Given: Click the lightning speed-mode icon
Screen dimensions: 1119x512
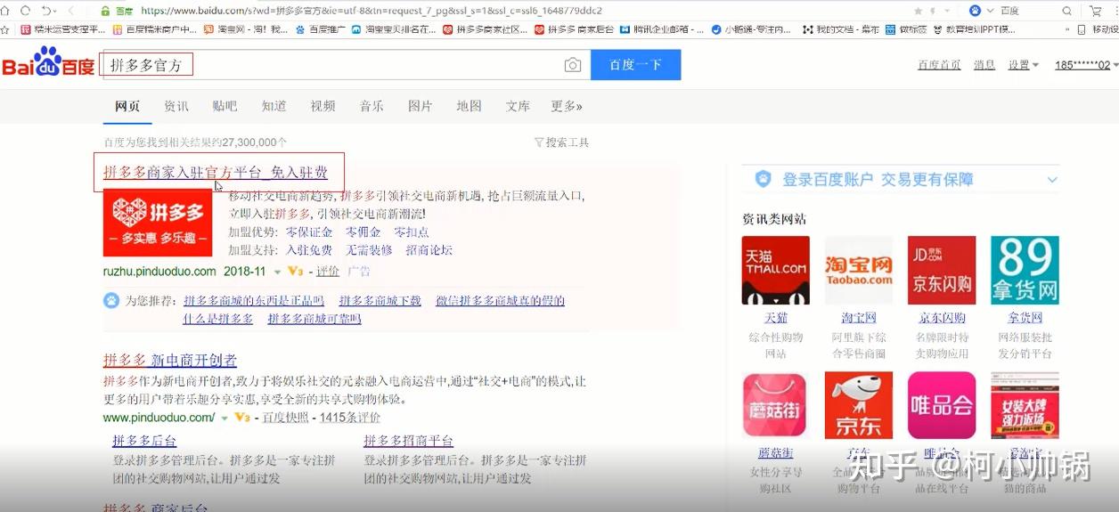Looking at the screenshot, I should 934,11.
